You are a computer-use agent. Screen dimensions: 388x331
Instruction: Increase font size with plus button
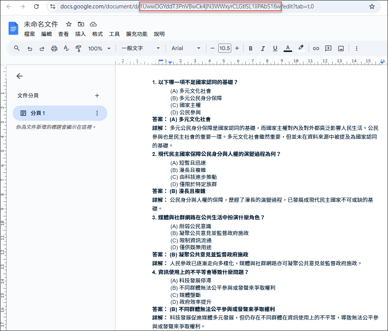(x=237, y=48)
